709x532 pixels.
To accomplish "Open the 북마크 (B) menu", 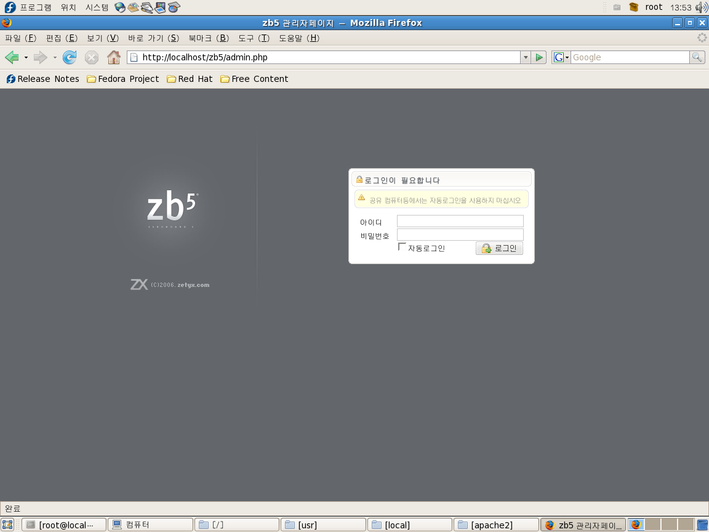I will tap(209, 38).
